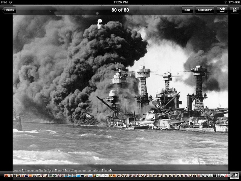Open the share action icon

click(x=222, y=10)
